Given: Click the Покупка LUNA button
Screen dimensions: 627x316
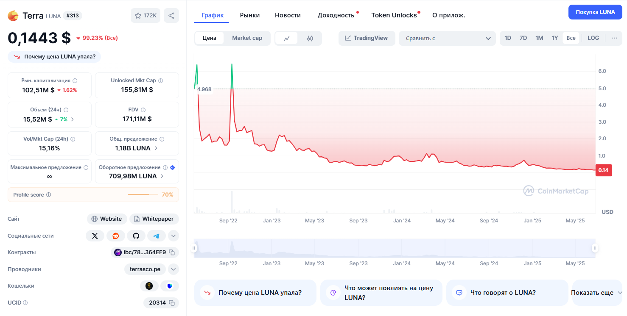Looking at the screenshot, I should coord(595,12).
